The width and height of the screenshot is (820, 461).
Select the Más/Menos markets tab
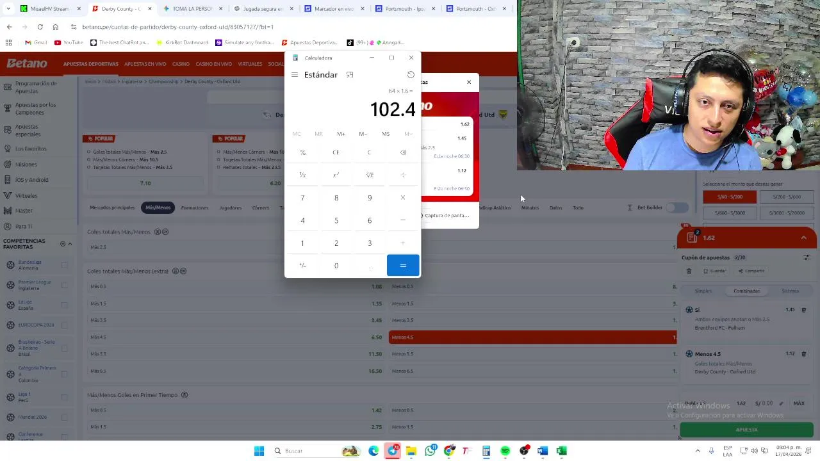158,207
